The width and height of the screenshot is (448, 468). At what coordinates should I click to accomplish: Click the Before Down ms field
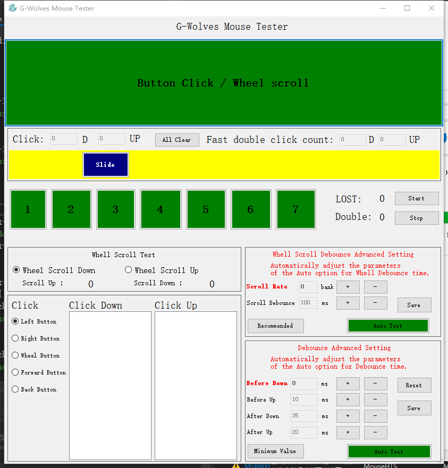click(x=304, y=384)
